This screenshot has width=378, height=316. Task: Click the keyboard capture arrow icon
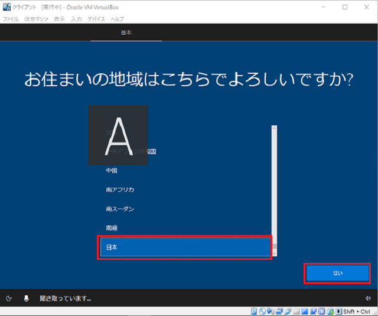338,311
